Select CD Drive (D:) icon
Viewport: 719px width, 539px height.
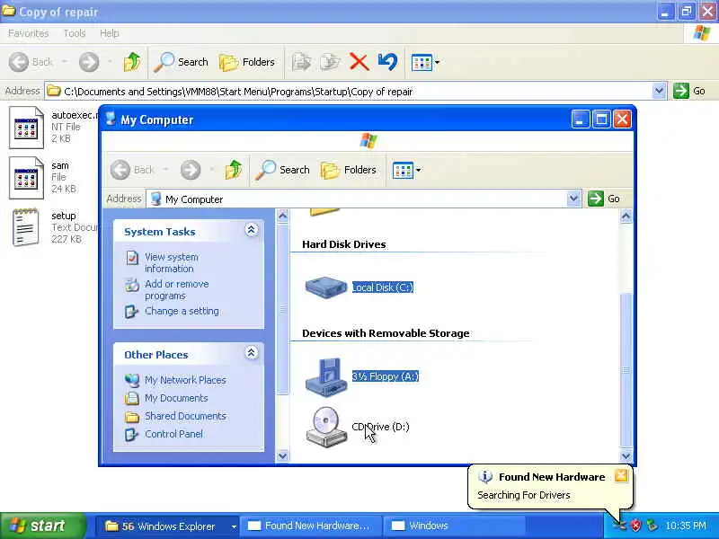pos(326,427)
